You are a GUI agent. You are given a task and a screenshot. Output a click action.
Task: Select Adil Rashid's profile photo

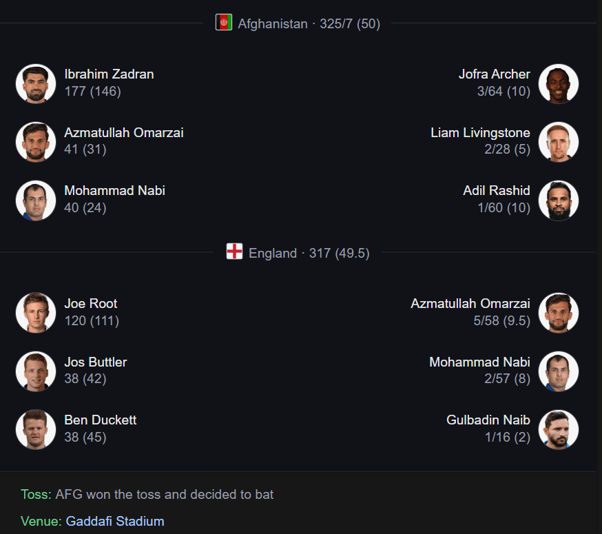(x=558, y=201)
